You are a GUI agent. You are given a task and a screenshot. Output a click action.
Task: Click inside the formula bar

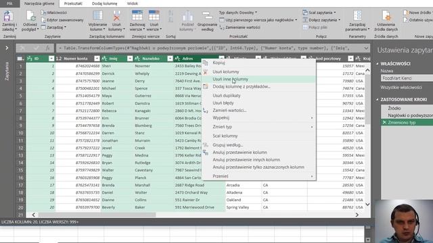pyautogui.click(x=209, y=48)
